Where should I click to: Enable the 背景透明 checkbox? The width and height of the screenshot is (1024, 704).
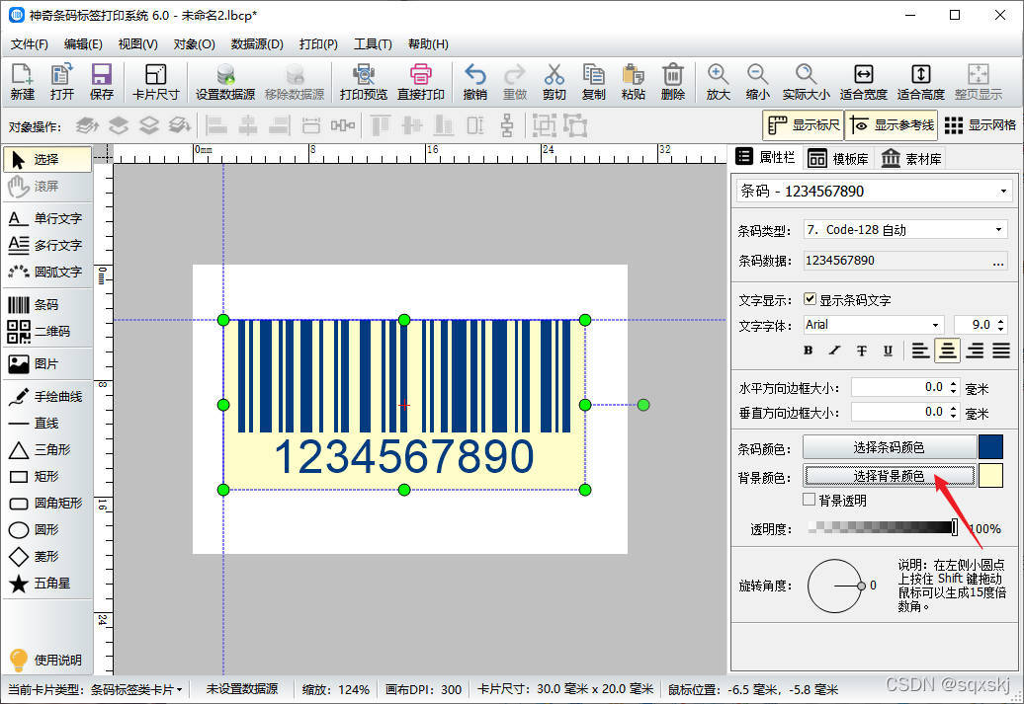coord(810,500)
